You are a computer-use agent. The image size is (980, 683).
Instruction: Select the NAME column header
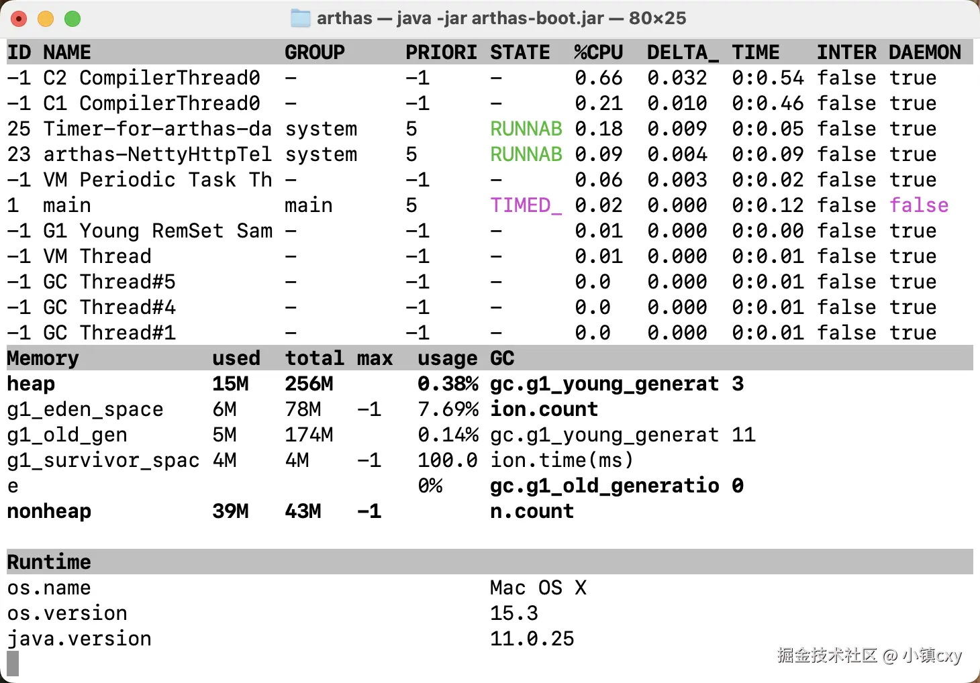[67, 52]
